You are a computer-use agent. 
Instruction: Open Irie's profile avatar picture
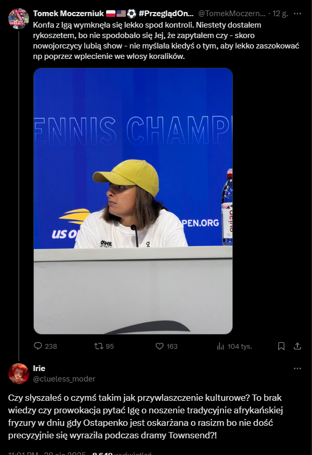coord(19,374)
